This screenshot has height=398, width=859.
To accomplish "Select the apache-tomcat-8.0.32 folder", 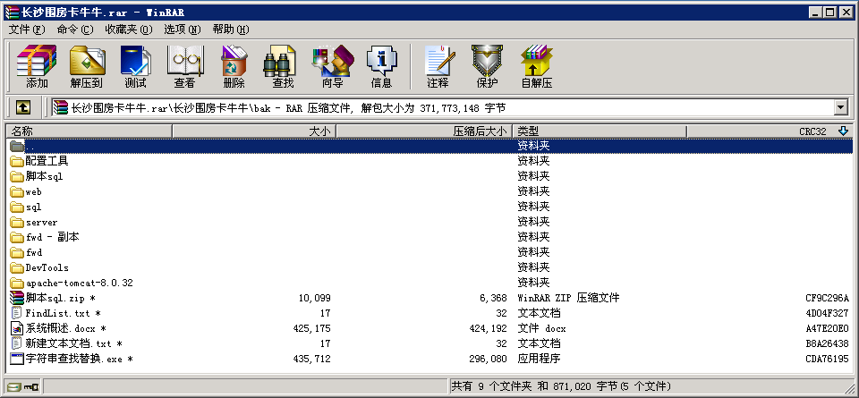I will click(79, 283).
